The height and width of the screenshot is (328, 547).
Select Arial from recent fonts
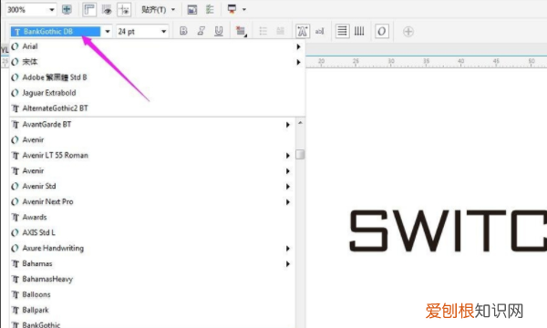30,46
